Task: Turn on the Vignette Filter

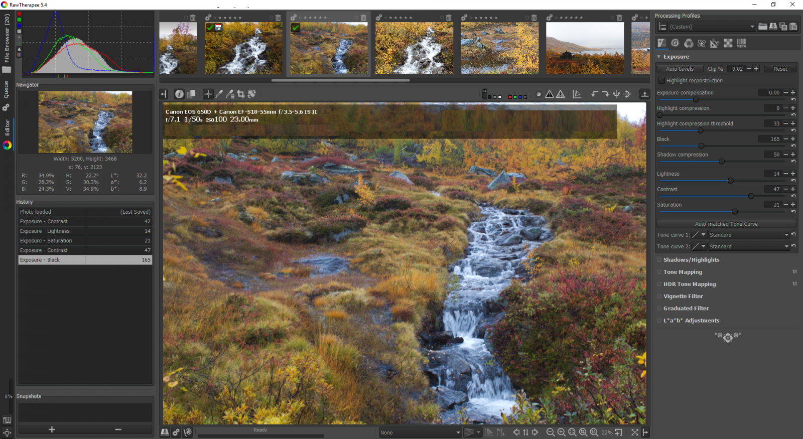Action: 659,297
